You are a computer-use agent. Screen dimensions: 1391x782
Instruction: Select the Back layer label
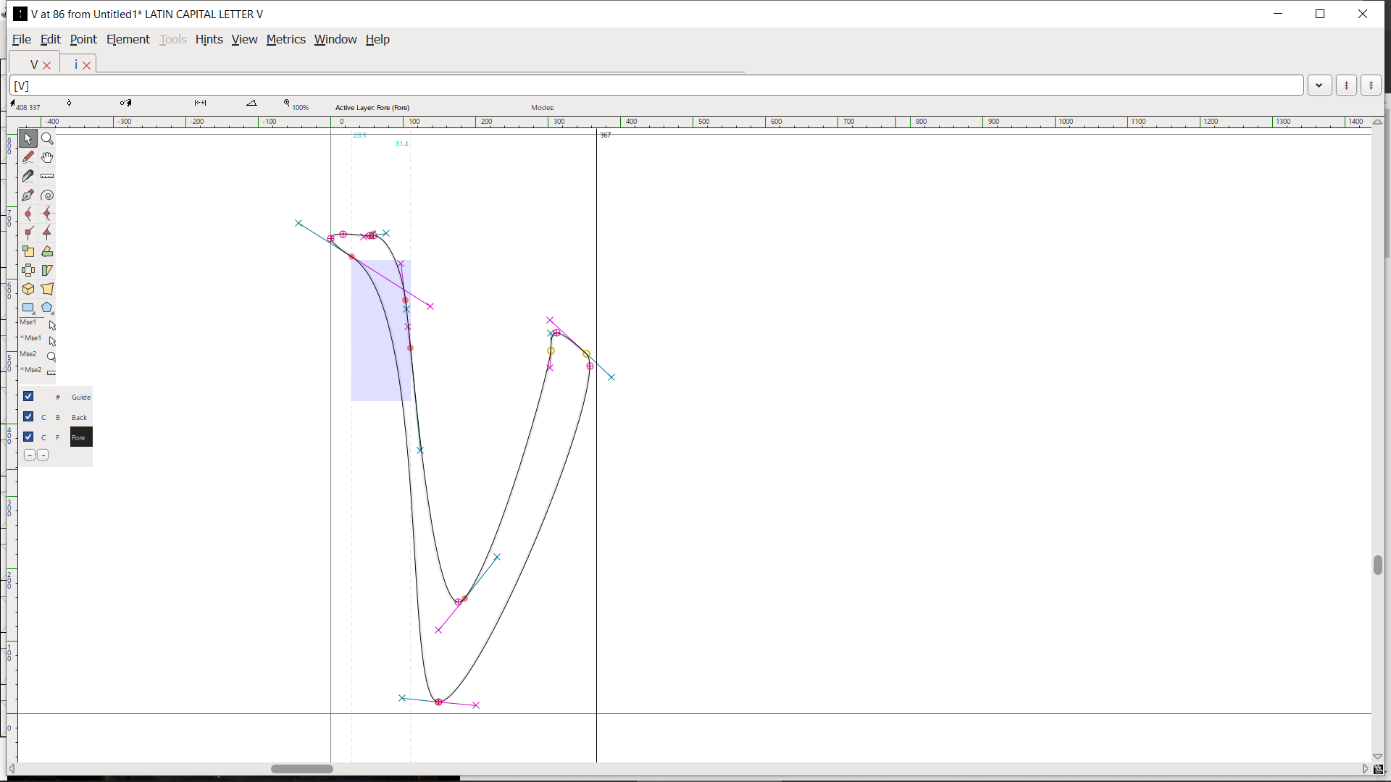(x=80, y=417)
